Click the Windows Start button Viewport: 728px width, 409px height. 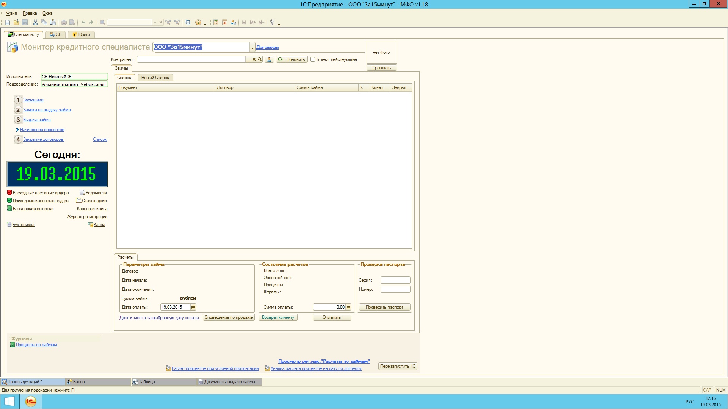coord(9,401)
